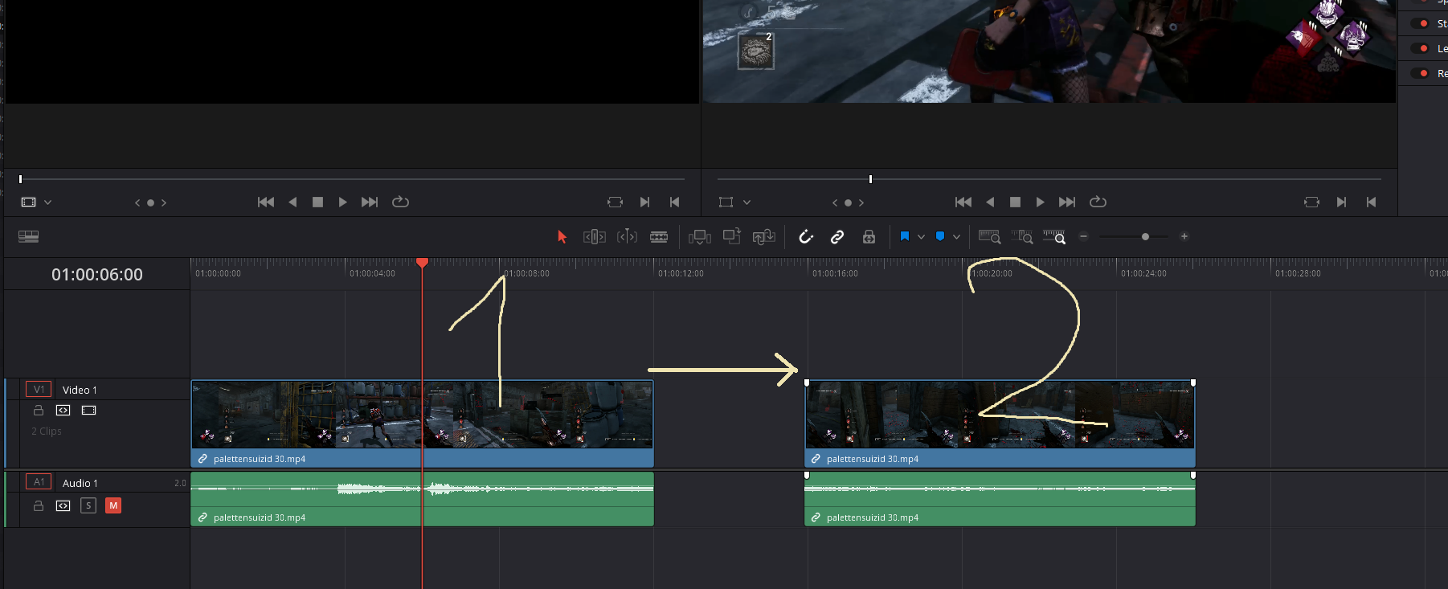Click the source viewer scrub bar handle
The height and width of the screenshot is (589, 1448).
tap(21, 178)
